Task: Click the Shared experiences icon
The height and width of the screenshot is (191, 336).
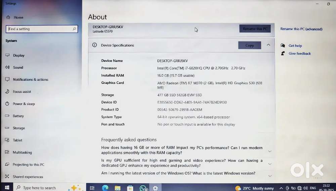Action: tap(7, 177)
